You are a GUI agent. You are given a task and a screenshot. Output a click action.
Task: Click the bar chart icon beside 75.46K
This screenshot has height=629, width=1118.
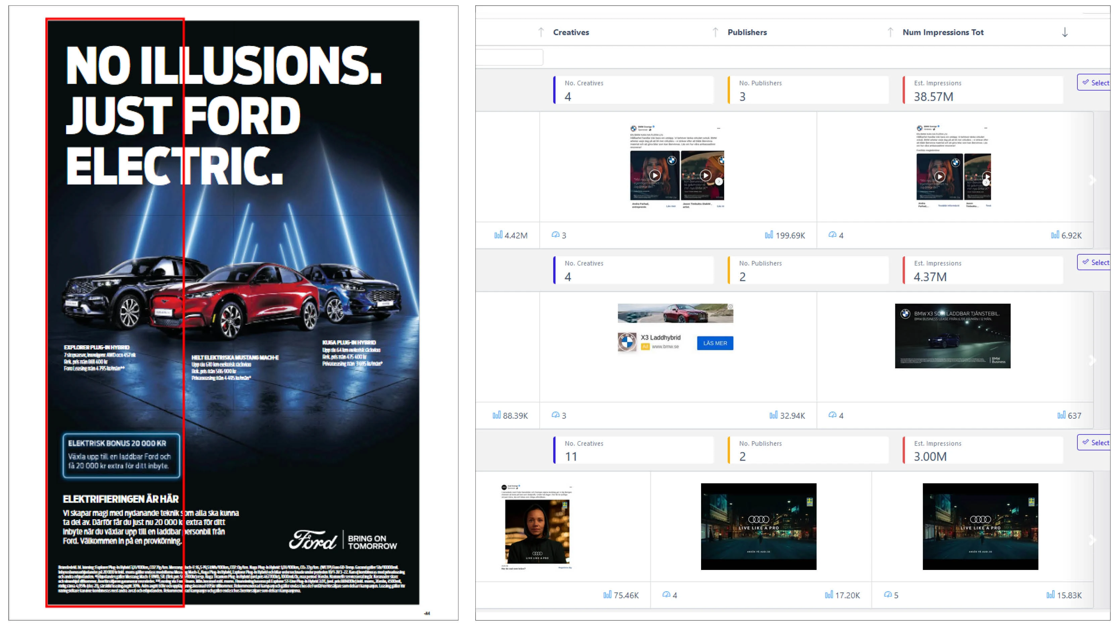pyautogui.click(x=607, y=595)
